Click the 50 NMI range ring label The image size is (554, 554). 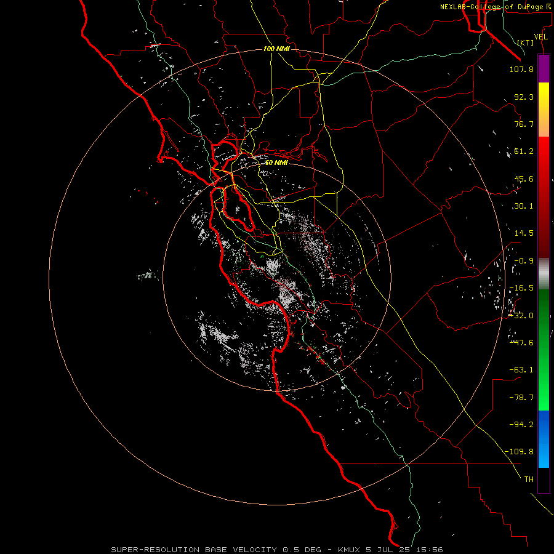[276, 163]
